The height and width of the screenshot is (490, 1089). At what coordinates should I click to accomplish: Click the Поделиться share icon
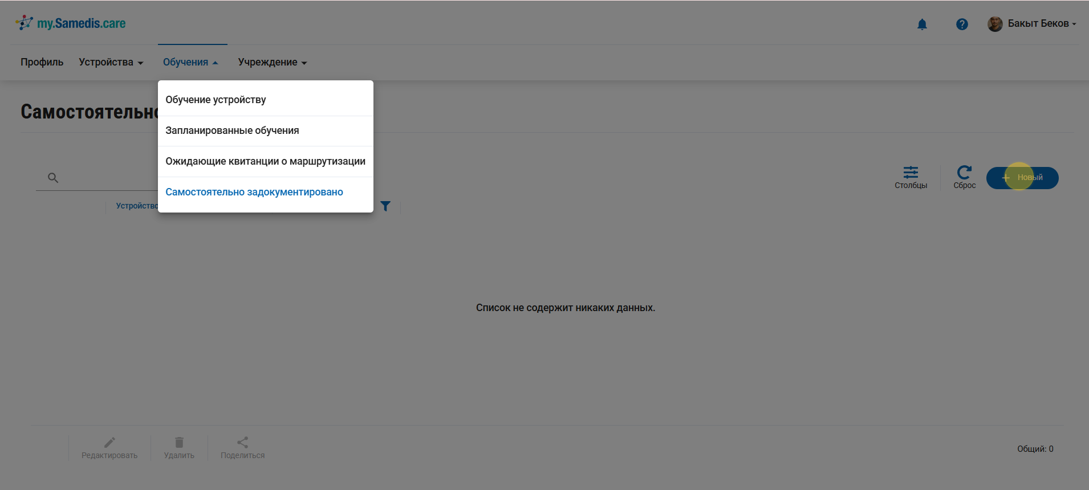242,443
